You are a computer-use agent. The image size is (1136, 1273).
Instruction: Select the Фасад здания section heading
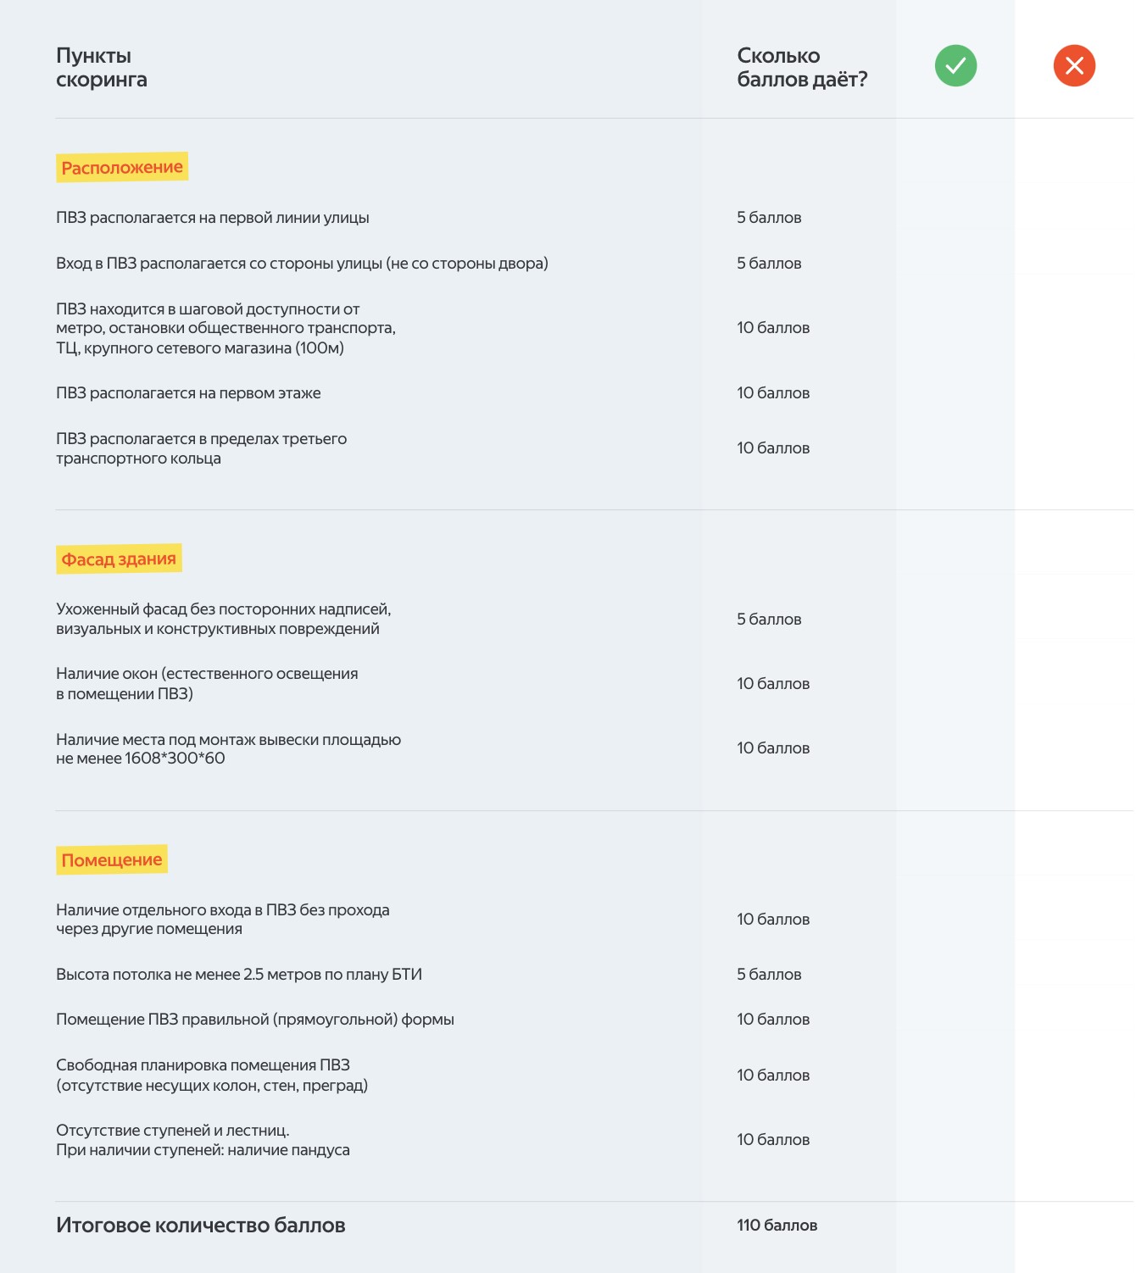[119, 559]
